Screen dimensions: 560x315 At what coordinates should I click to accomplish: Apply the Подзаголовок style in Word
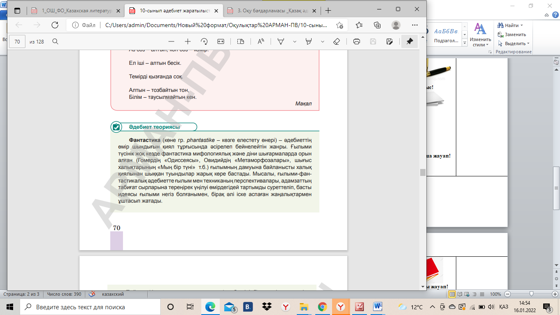pyautogui.click(x=446, y=35)
